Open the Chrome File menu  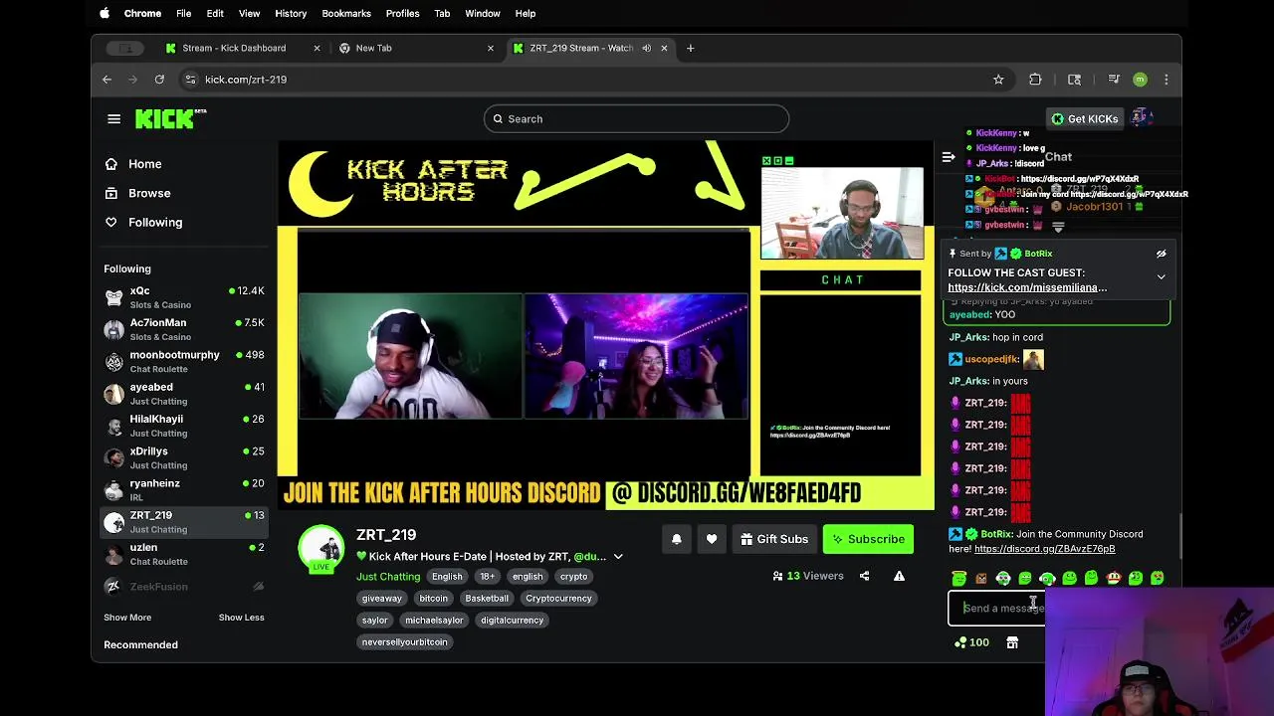pos(184,13)
